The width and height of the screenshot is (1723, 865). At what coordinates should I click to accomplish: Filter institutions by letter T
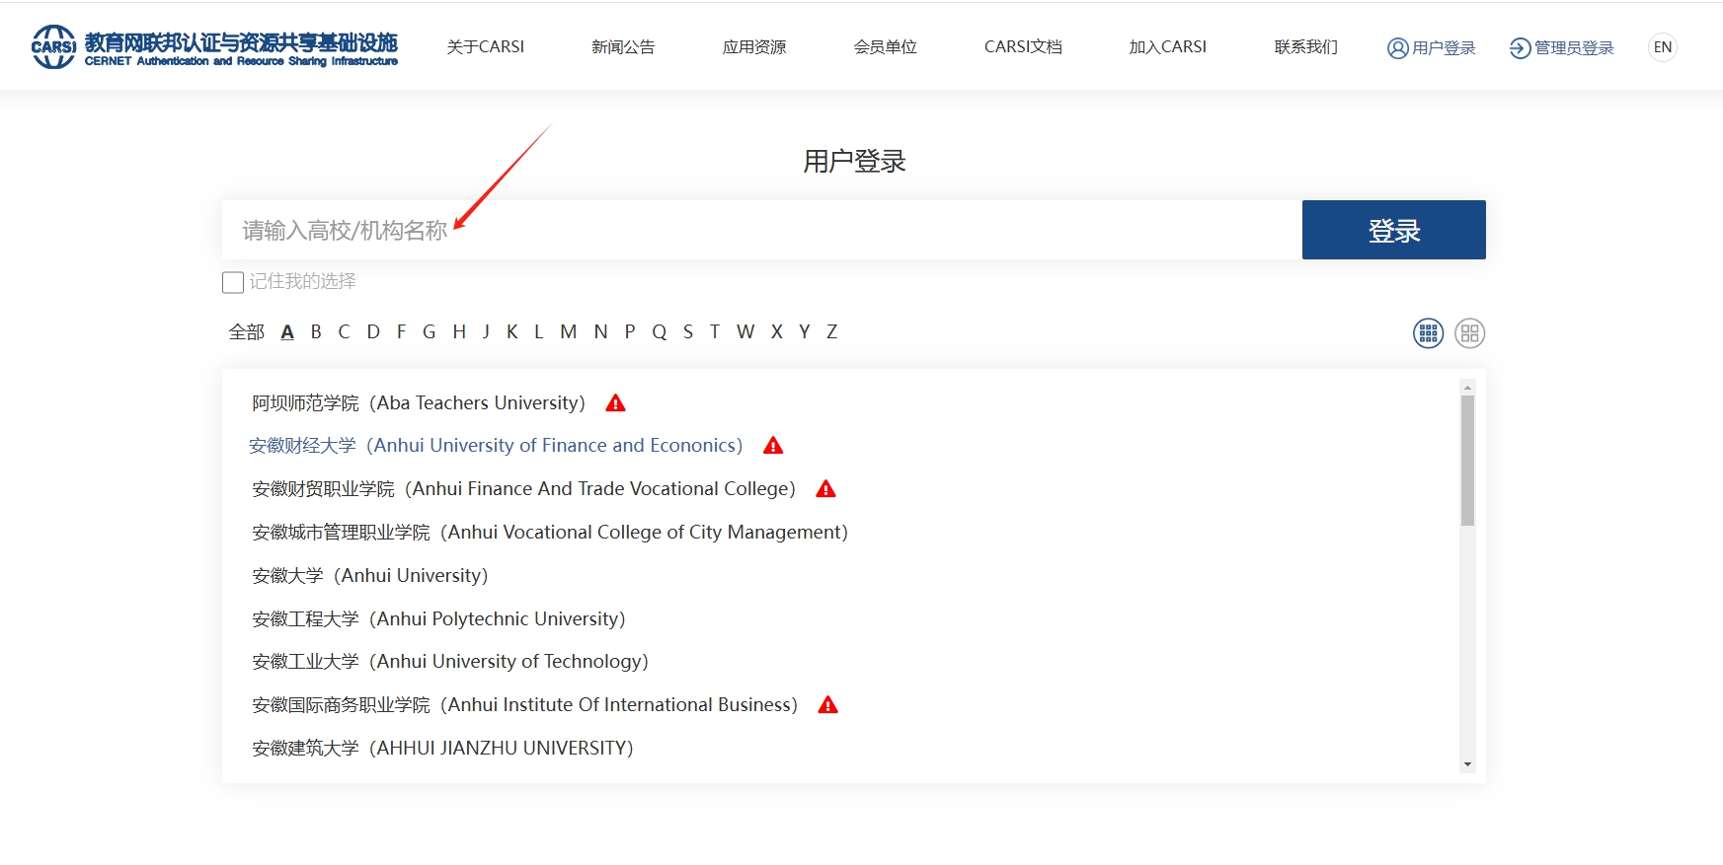715,332
